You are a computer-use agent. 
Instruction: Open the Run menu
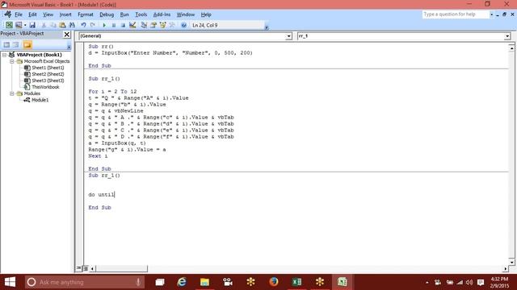[x=124, y=14]
